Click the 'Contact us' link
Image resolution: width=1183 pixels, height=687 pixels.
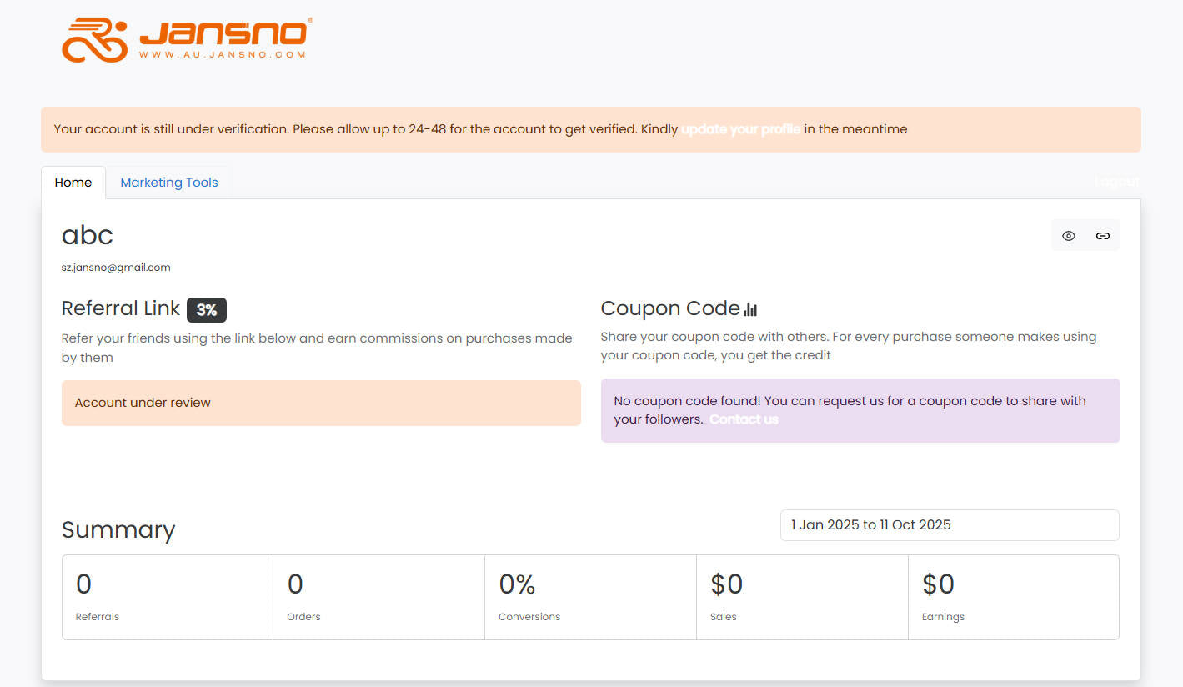(x=744, y=419)
